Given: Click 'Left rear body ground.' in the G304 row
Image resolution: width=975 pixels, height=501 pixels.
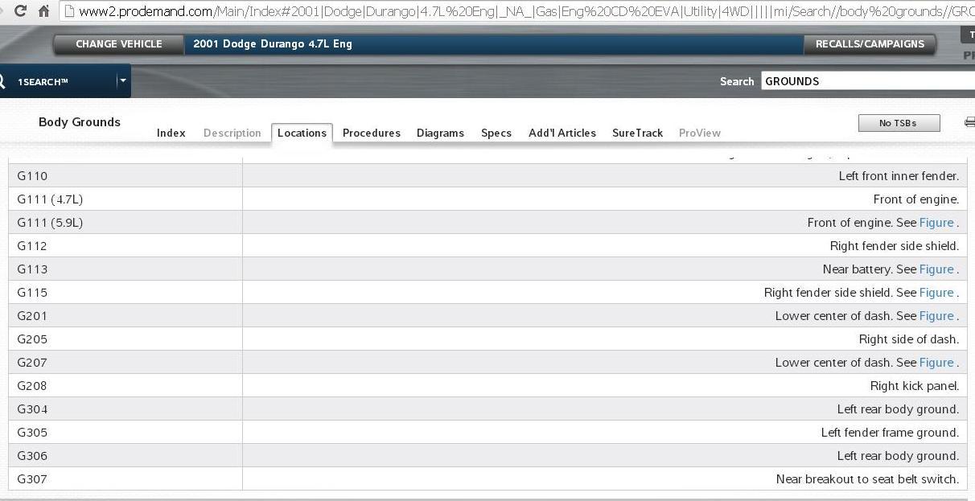Looking at the screenshot, I should click(898, 409).
